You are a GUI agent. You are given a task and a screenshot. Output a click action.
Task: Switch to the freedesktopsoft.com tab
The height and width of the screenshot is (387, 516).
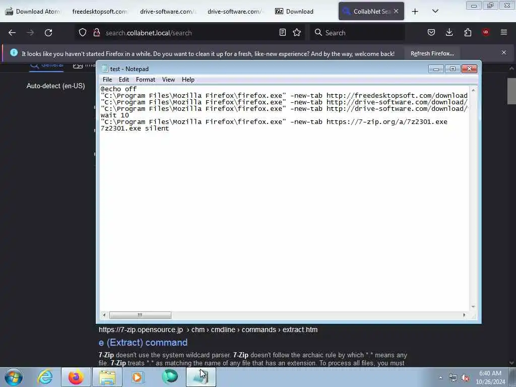click(x=100, y=12)
